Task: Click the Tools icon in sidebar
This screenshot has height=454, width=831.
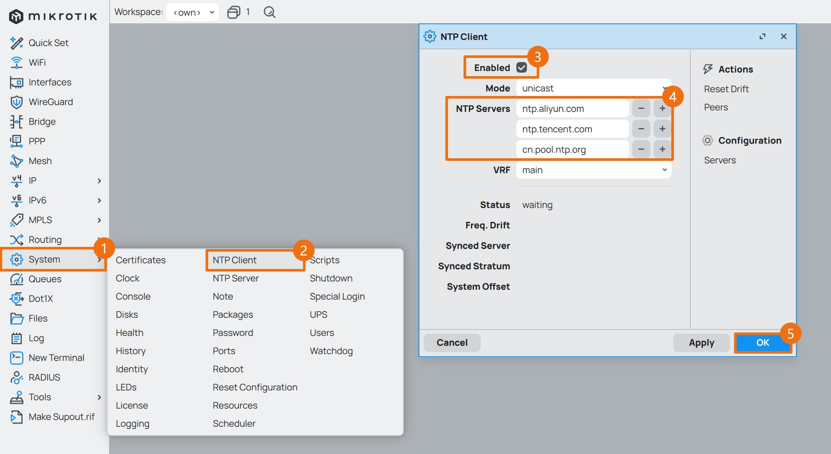Action: [x=16, y=397]
